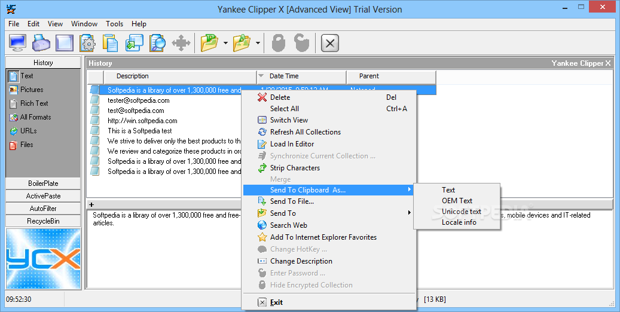Open the File menu
This screenshot has height=312, width=620.
tap(14, 24)
